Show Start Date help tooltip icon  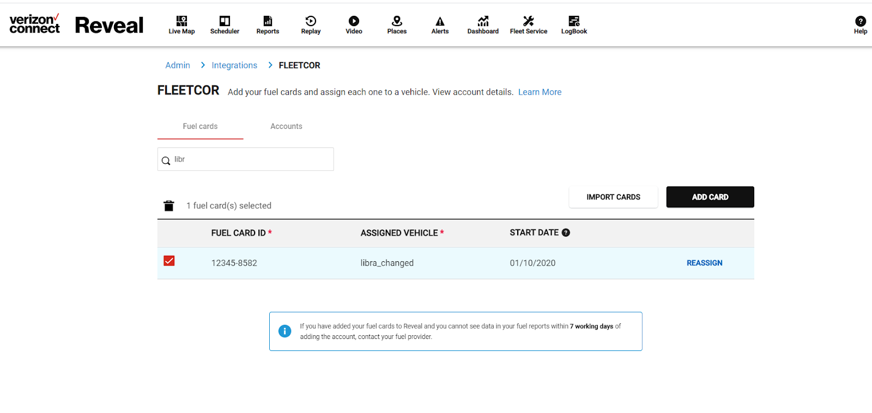point(566,232)
